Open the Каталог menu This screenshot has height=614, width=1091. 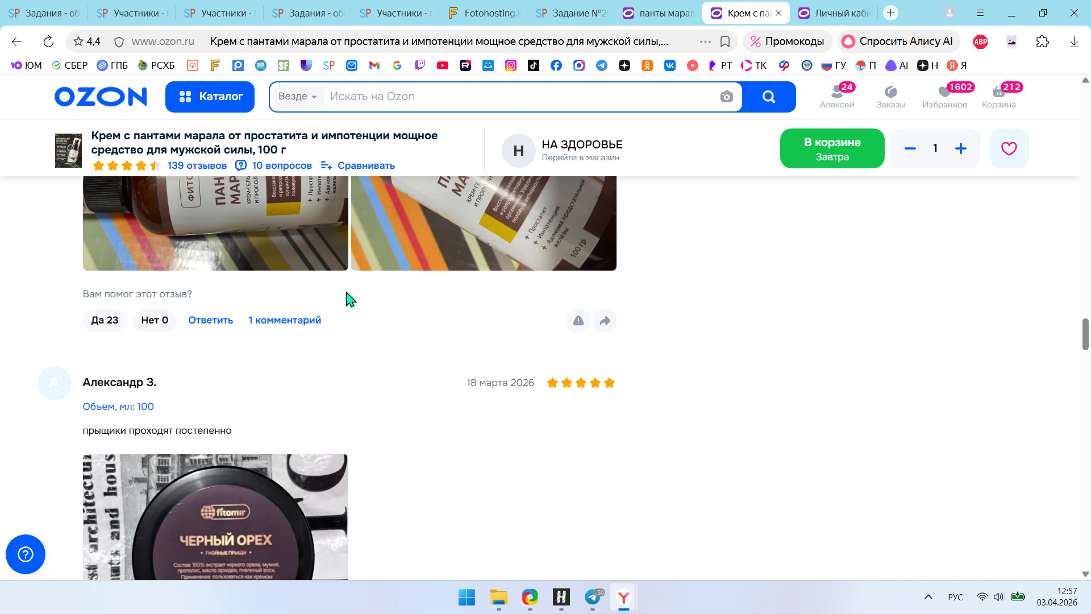click(x=210, y=97)
